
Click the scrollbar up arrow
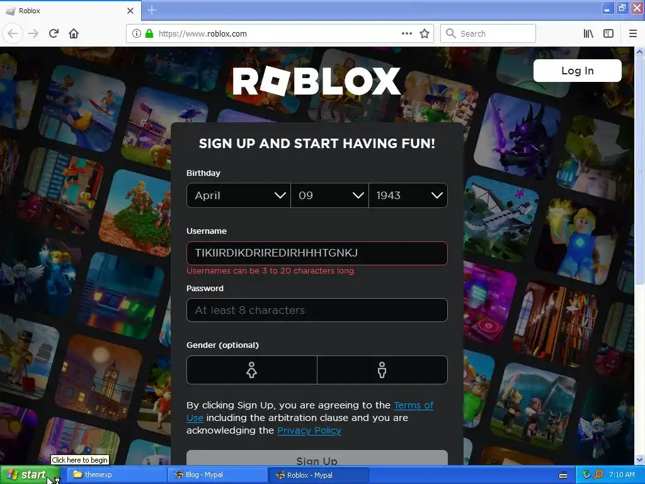tap(639, 52)
